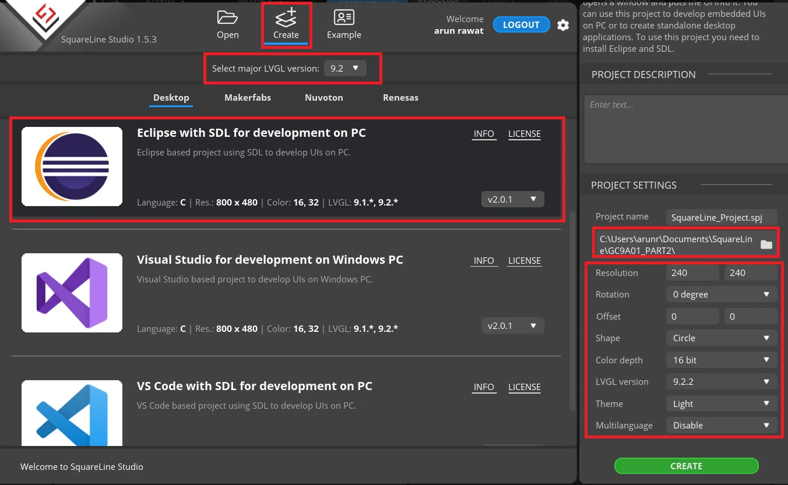Viewport: 788px width, 485px height.
Task: Click the second Offset field
Action: point(751,316)
